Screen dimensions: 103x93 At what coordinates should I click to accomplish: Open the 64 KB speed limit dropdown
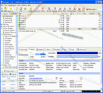pos(43,57)
